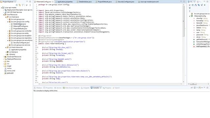Screen dimensions: 210x118
Task: Collapse the src/main/resources folder
Action: pos(6,47)
